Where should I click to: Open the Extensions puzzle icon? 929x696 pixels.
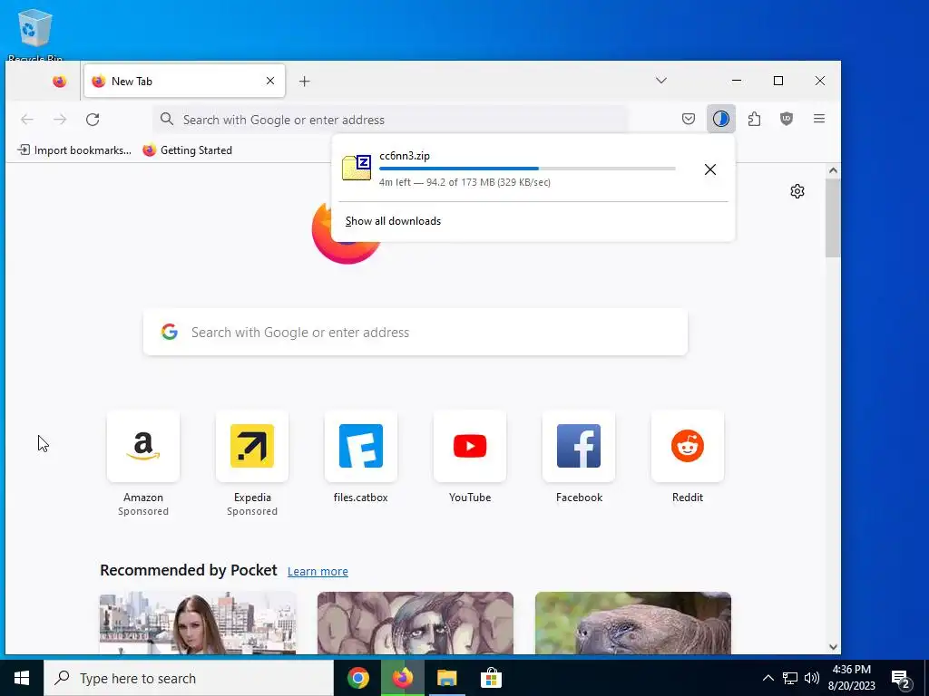pyautogui.click(x=754, y=119)
